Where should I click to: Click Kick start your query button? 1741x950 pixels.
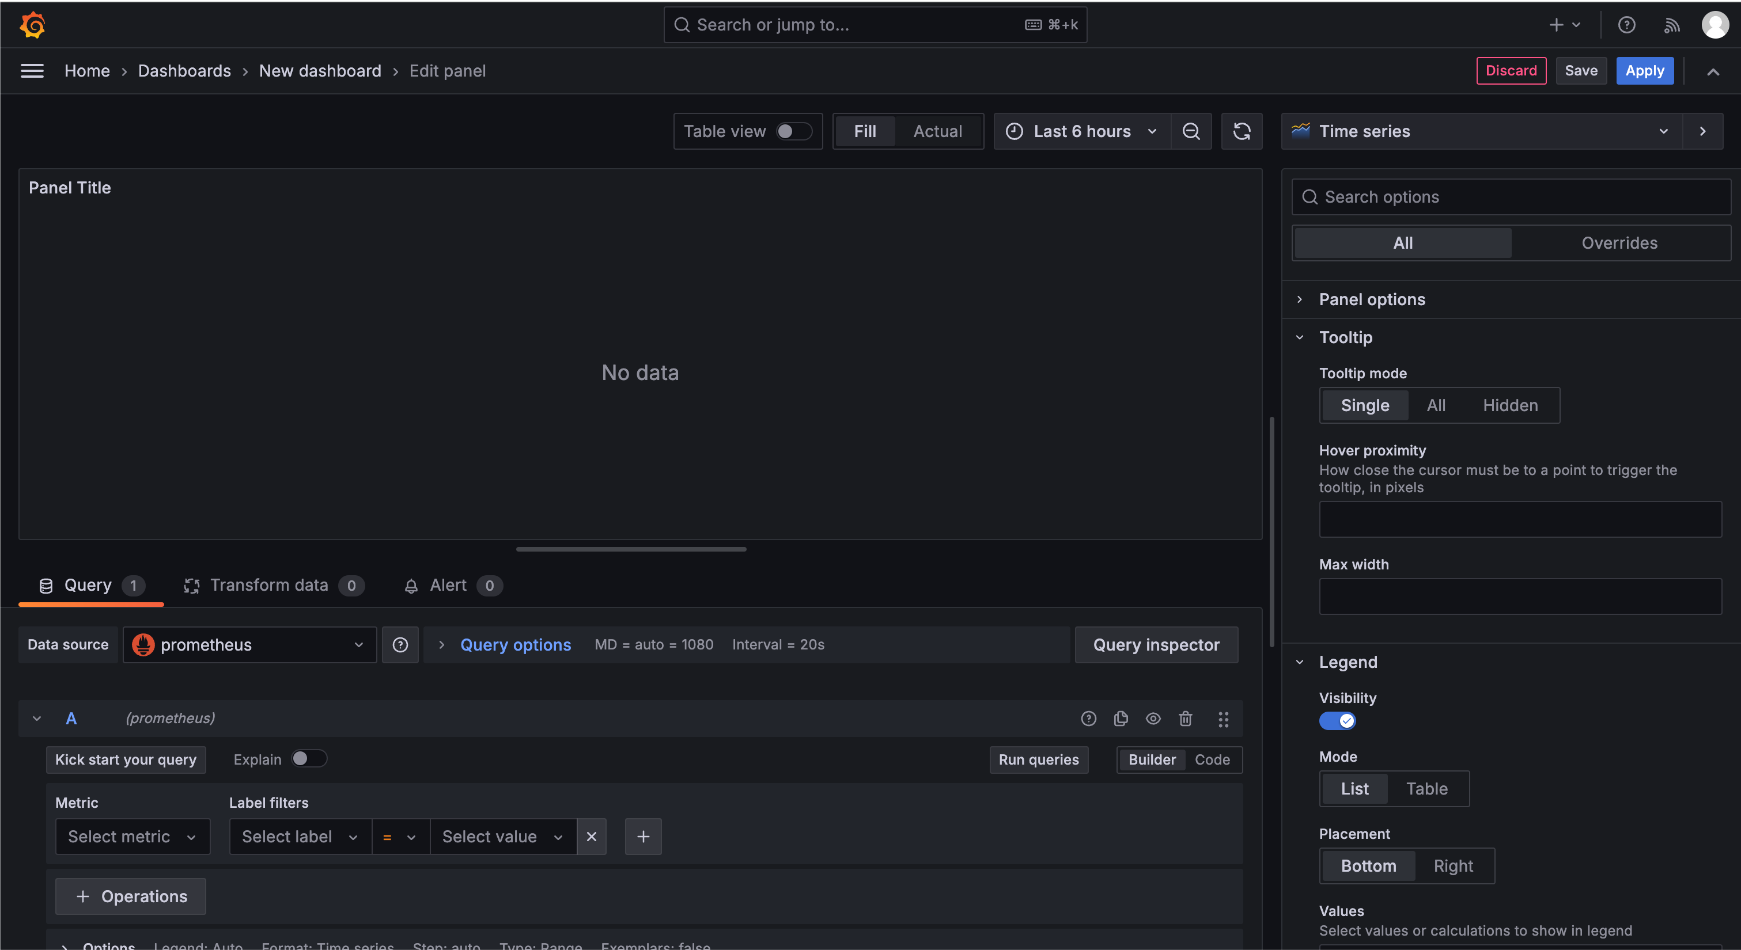125,759
